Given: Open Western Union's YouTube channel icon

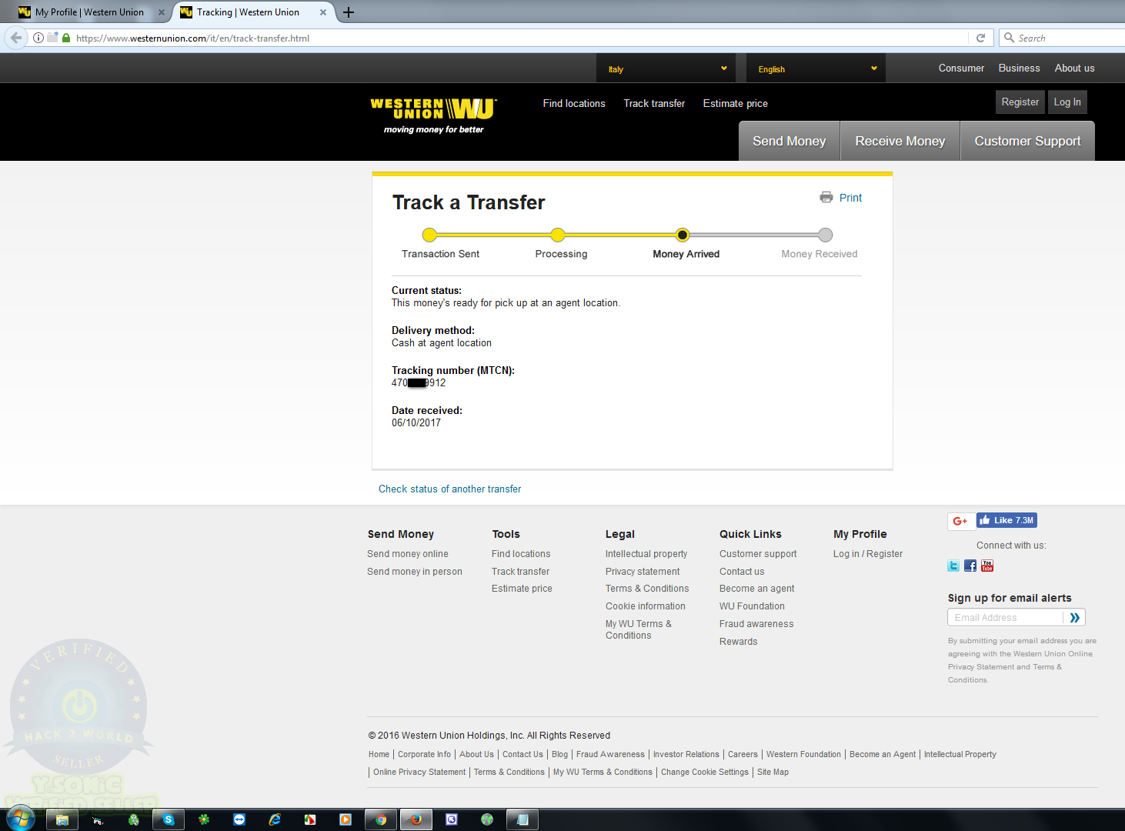Looking at the screenshot, I should tap(987, 566).
